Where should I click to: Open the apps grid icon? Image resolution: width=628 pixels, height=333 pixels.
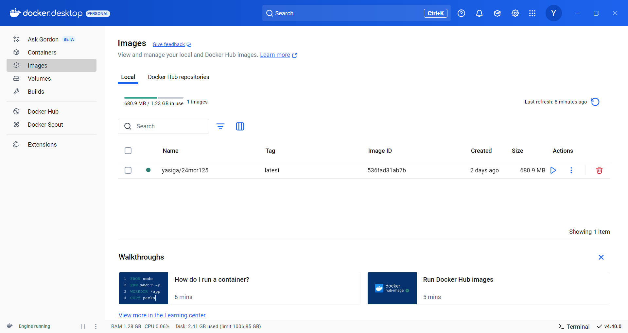pos(532,13)
